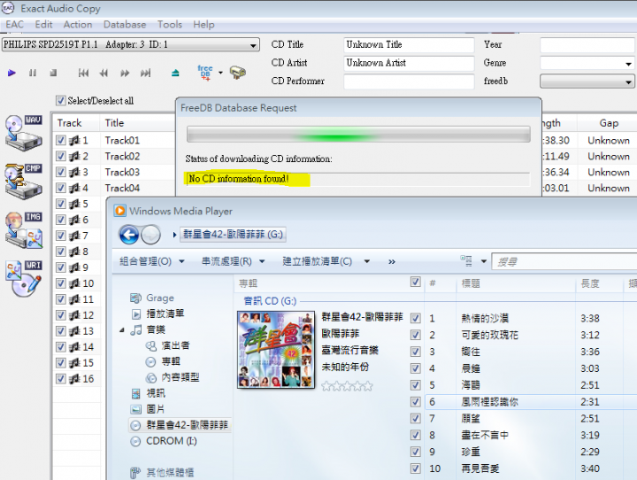Image resolution: width=637 pixels, height=480 pixels.
Task: Open the Action menu
Action: click(78, 25)
